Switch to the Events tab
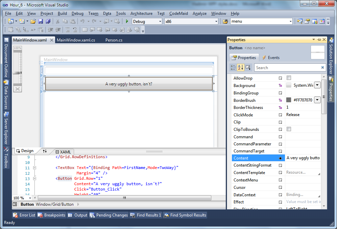Image resolution: width=337 pixels, height=229 pixels. 271,57
